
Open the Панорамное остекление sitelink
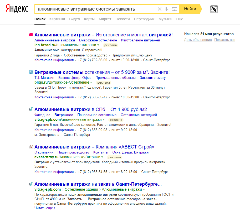pyautogui.click(x=97, y=115)
